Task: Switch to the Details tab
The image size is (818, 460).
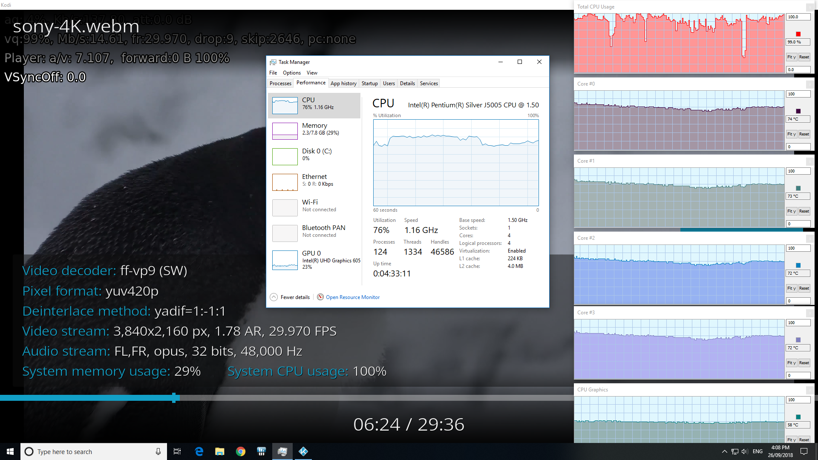Action: pos(407,83)
